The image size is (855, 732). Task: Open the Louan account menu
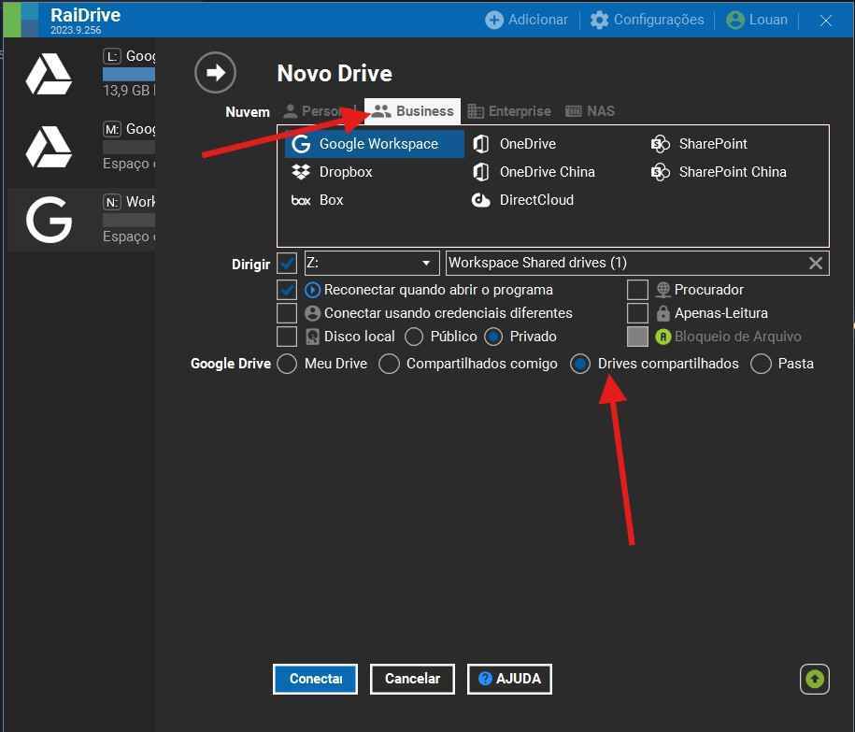tap(756, 20)
